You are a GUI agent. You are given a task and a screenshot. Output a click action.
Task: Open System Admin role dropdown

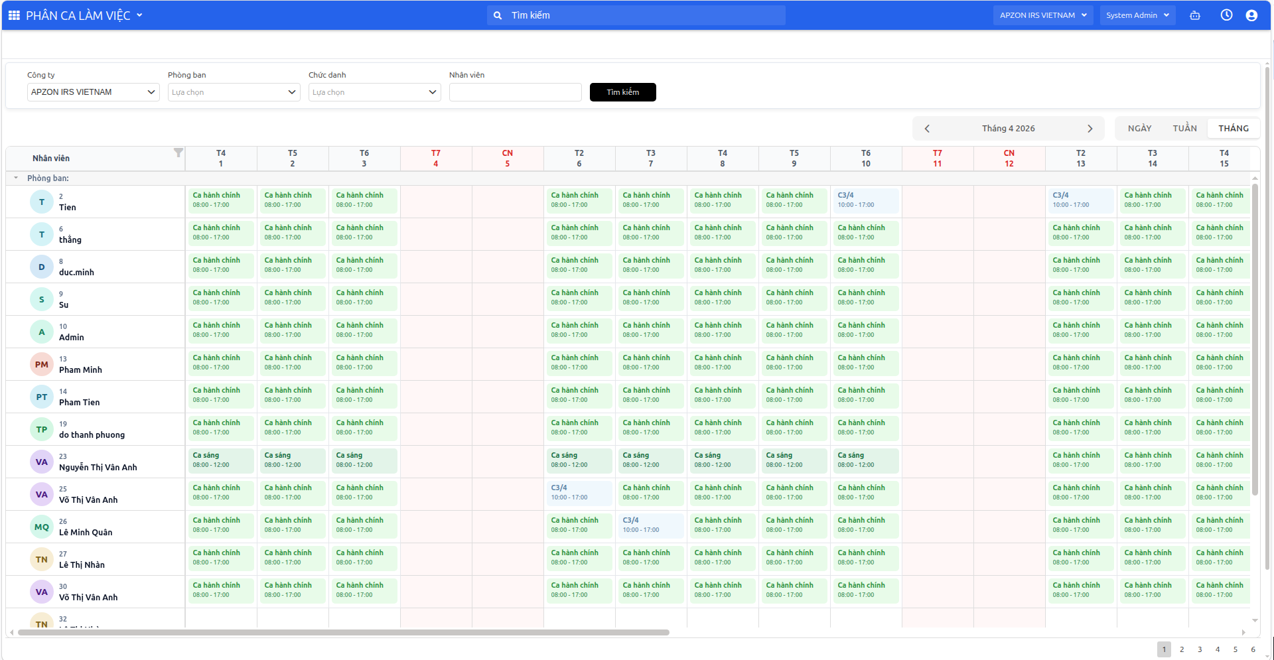1137,15
